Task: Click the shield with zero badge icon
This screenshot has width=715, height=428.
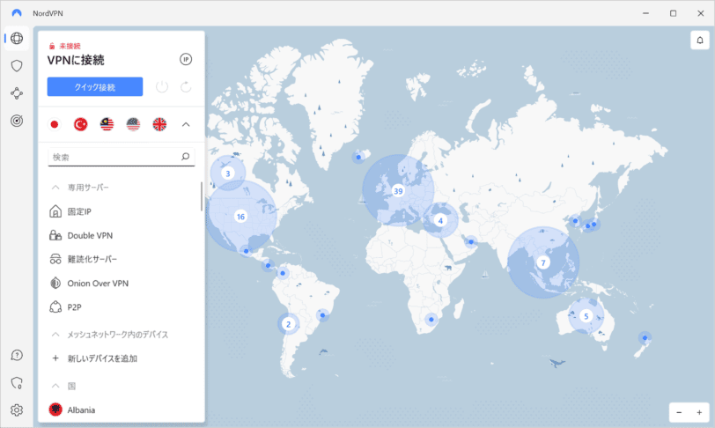Action: click(17, 383)
